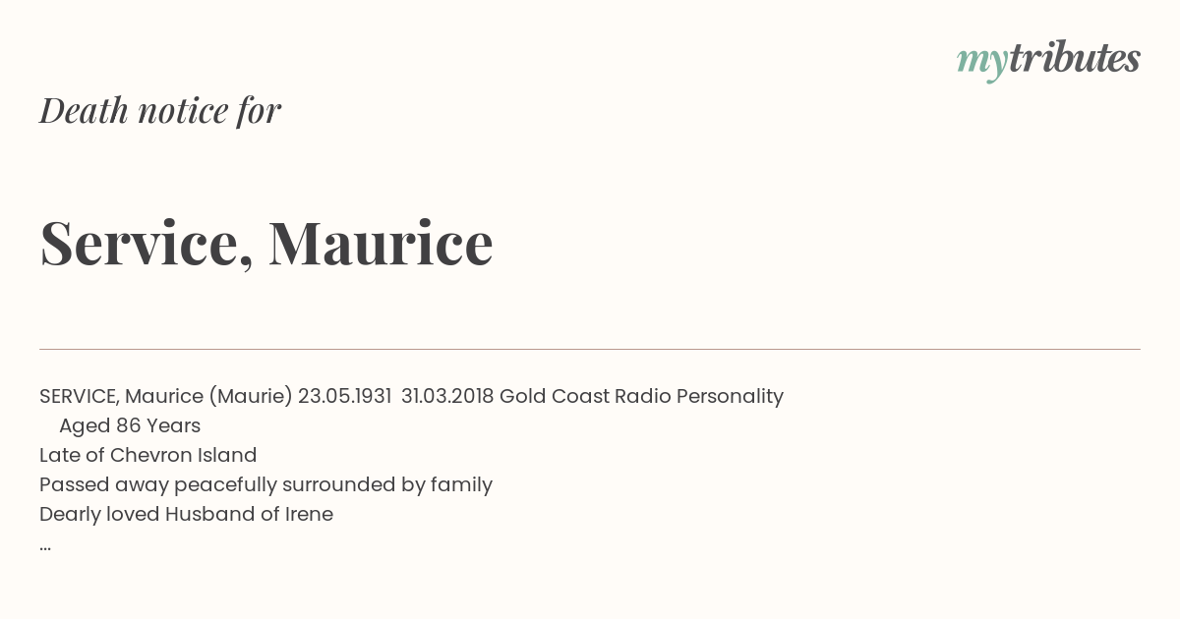This screenshot has width=1180, height=619.
Task: Click the "Service, Maurice" title
Action: click(266, 243)
